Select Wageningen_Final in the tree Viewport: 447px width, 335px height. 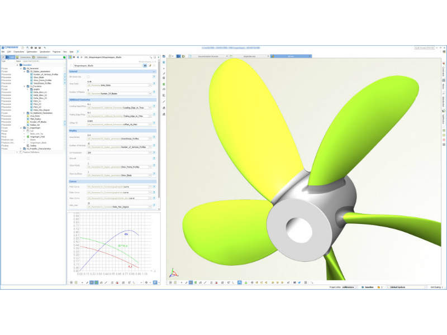(x=37, y=137)
